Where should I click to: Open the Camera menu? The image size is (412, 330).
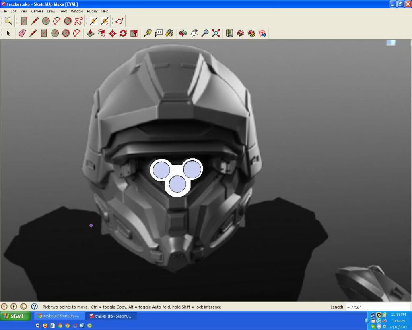pyautogui.click(x=37, y=11)
